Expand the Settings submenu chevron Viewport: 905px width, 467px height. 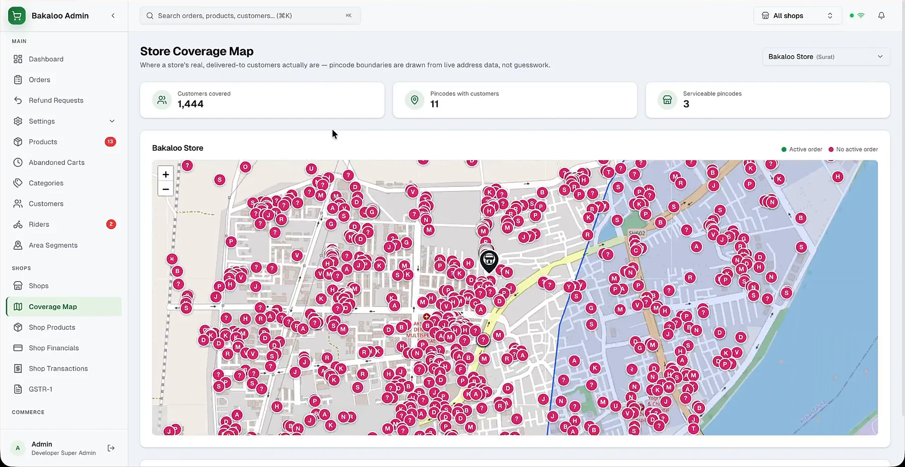112,121
